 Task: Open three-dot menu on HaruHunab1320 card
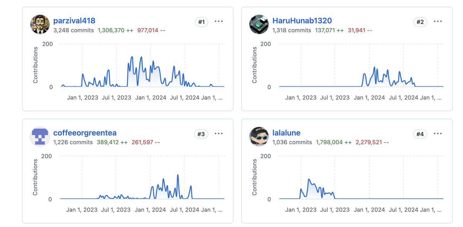(x=438, y=22)
